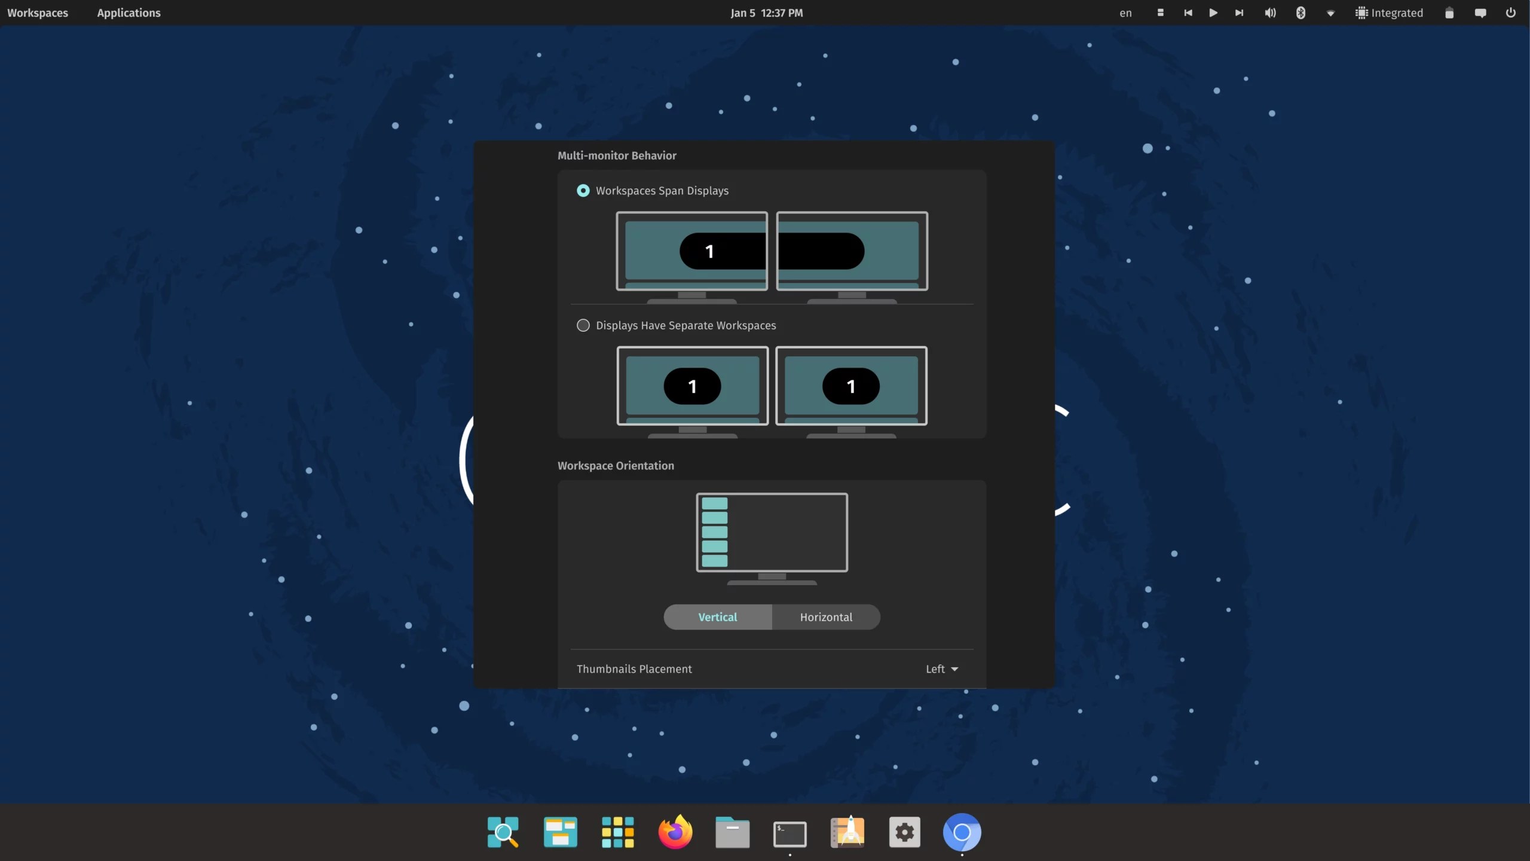Click the Chromium dock icon
The image size is (1530, 861).
click(962, 832)
